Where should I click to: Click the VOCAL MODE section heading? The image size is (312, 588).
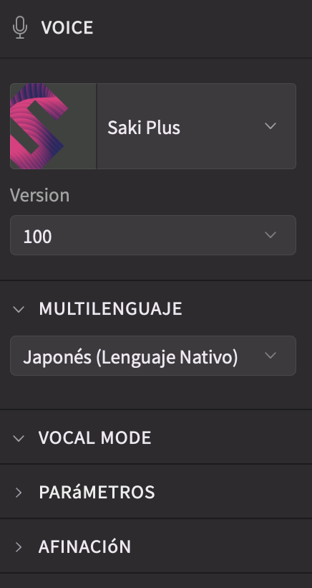click(x=95, y=437)
